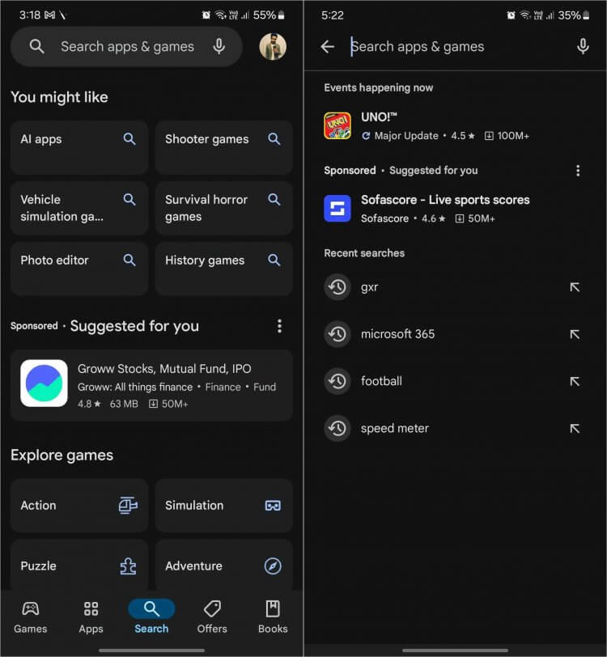607x657 pixels.
Task: Tap history icon beside microsoft 365
Action: (x=337, y=334)
